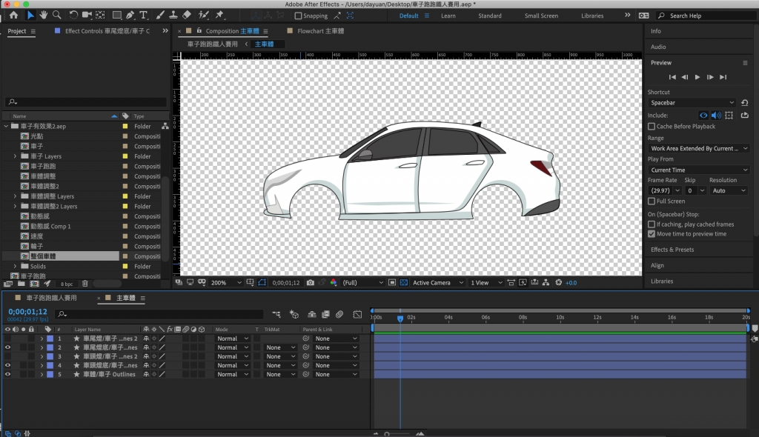Delete selected item with the project trash icon
The width and height of the screenshot is (759, 437).
click(x=84, y=284)
